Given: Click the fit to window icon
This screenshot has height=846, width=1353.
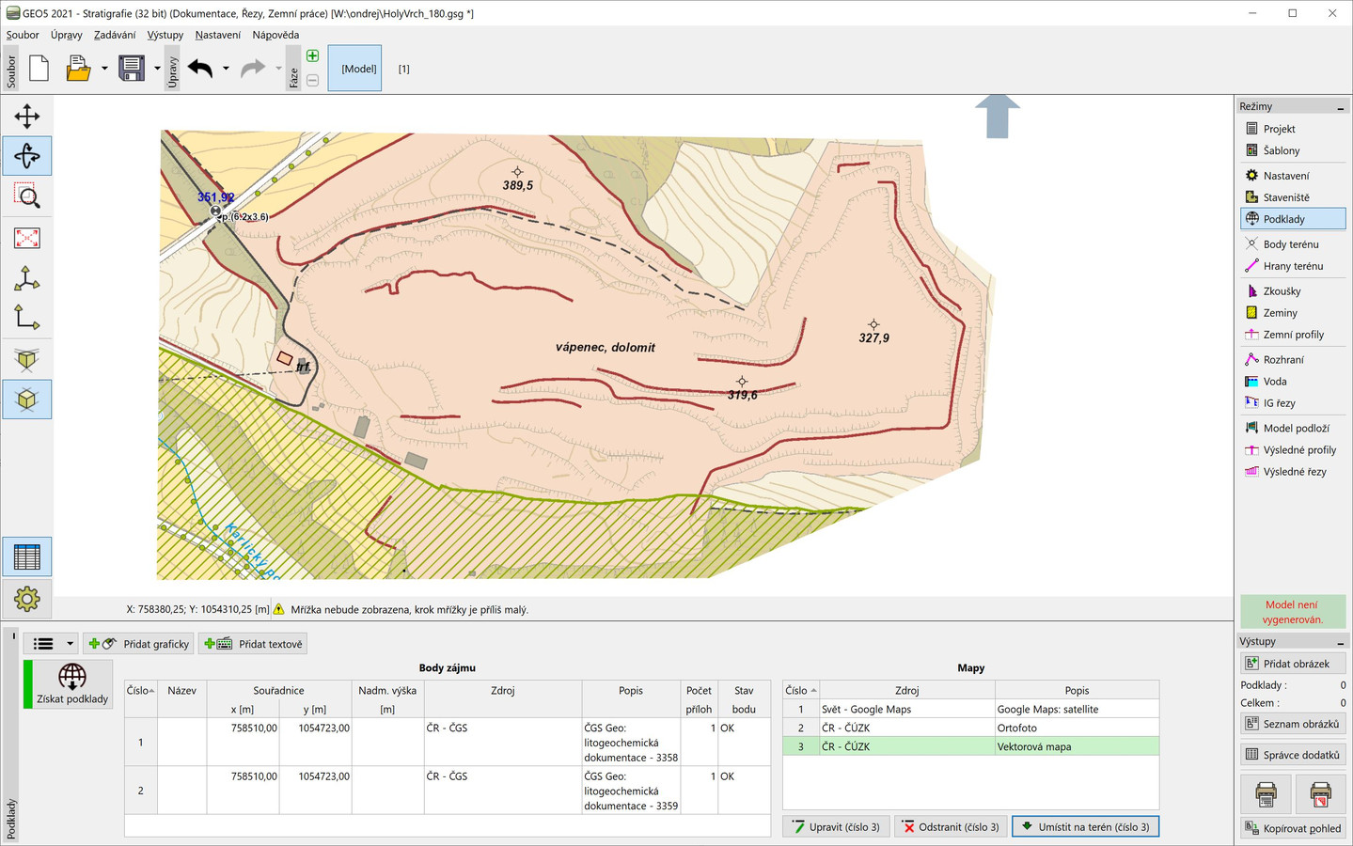Looking at the screenshot, I should click(x=26, y=238).
